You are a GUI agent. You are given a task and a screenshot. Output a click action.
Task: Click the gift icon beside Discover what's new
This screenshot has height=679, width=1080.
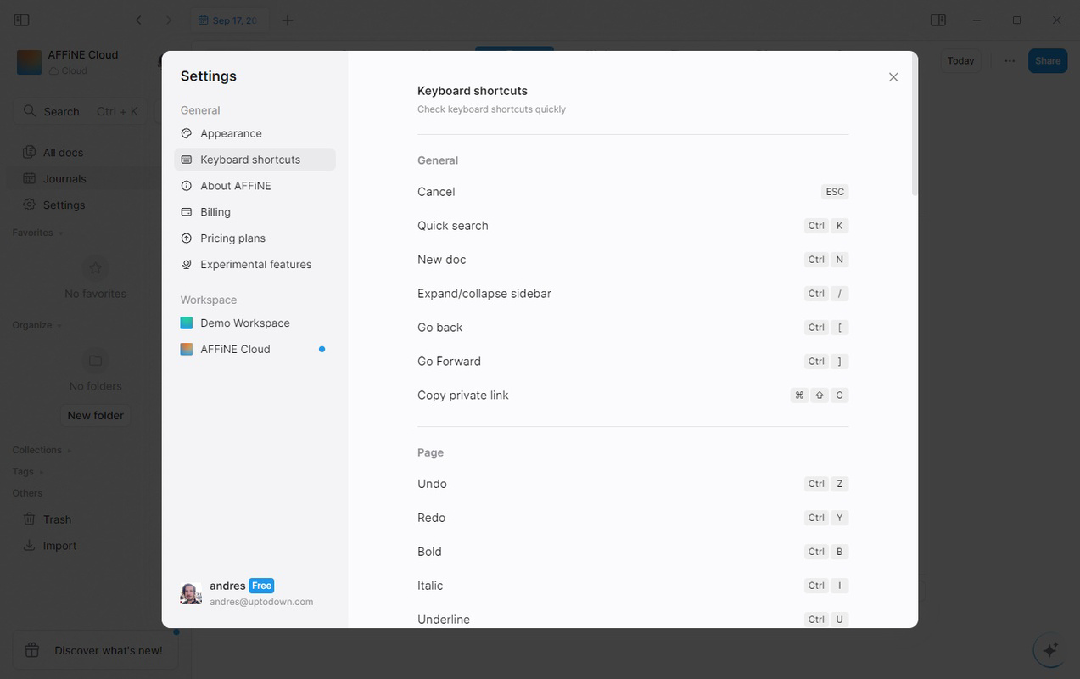pyautogui.click(x=31, y=650)
